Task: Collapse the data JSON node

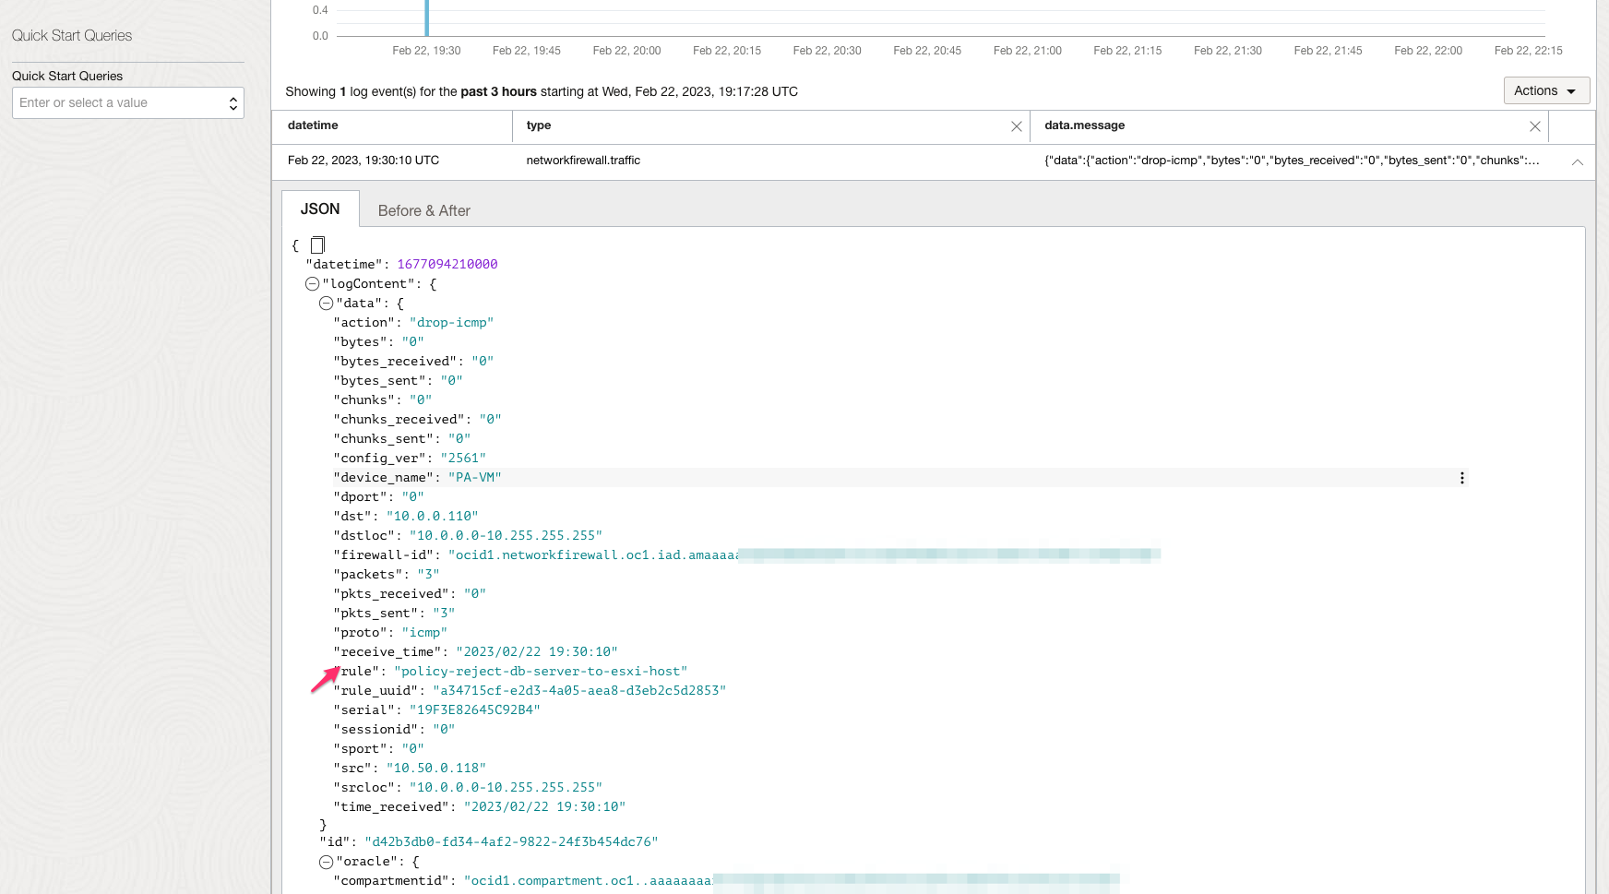Action: (x=327, y=304)
